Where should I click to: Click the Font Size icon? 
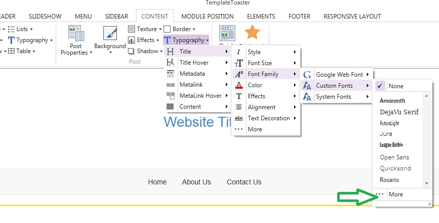[x=239, y=63]
